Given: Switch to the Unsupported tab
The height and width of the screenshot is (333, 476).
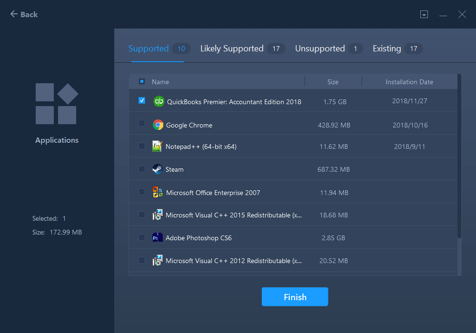Looking at the screenshot, I should (x=329, y=49).
